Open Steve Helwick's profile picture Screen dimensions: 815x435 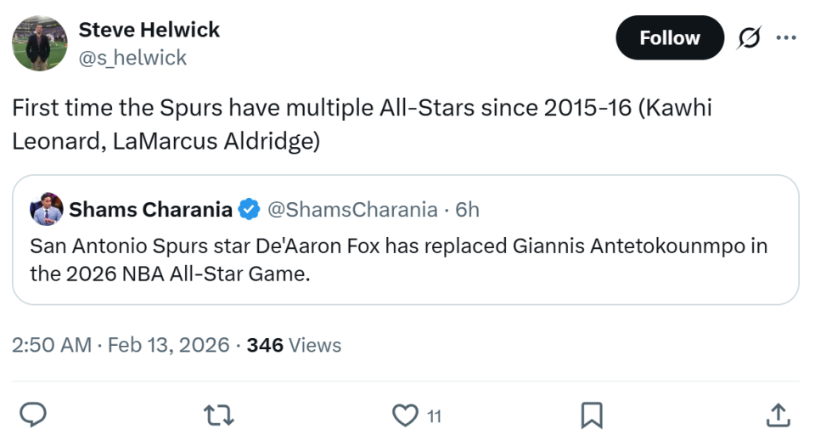[x=39, y=42]
